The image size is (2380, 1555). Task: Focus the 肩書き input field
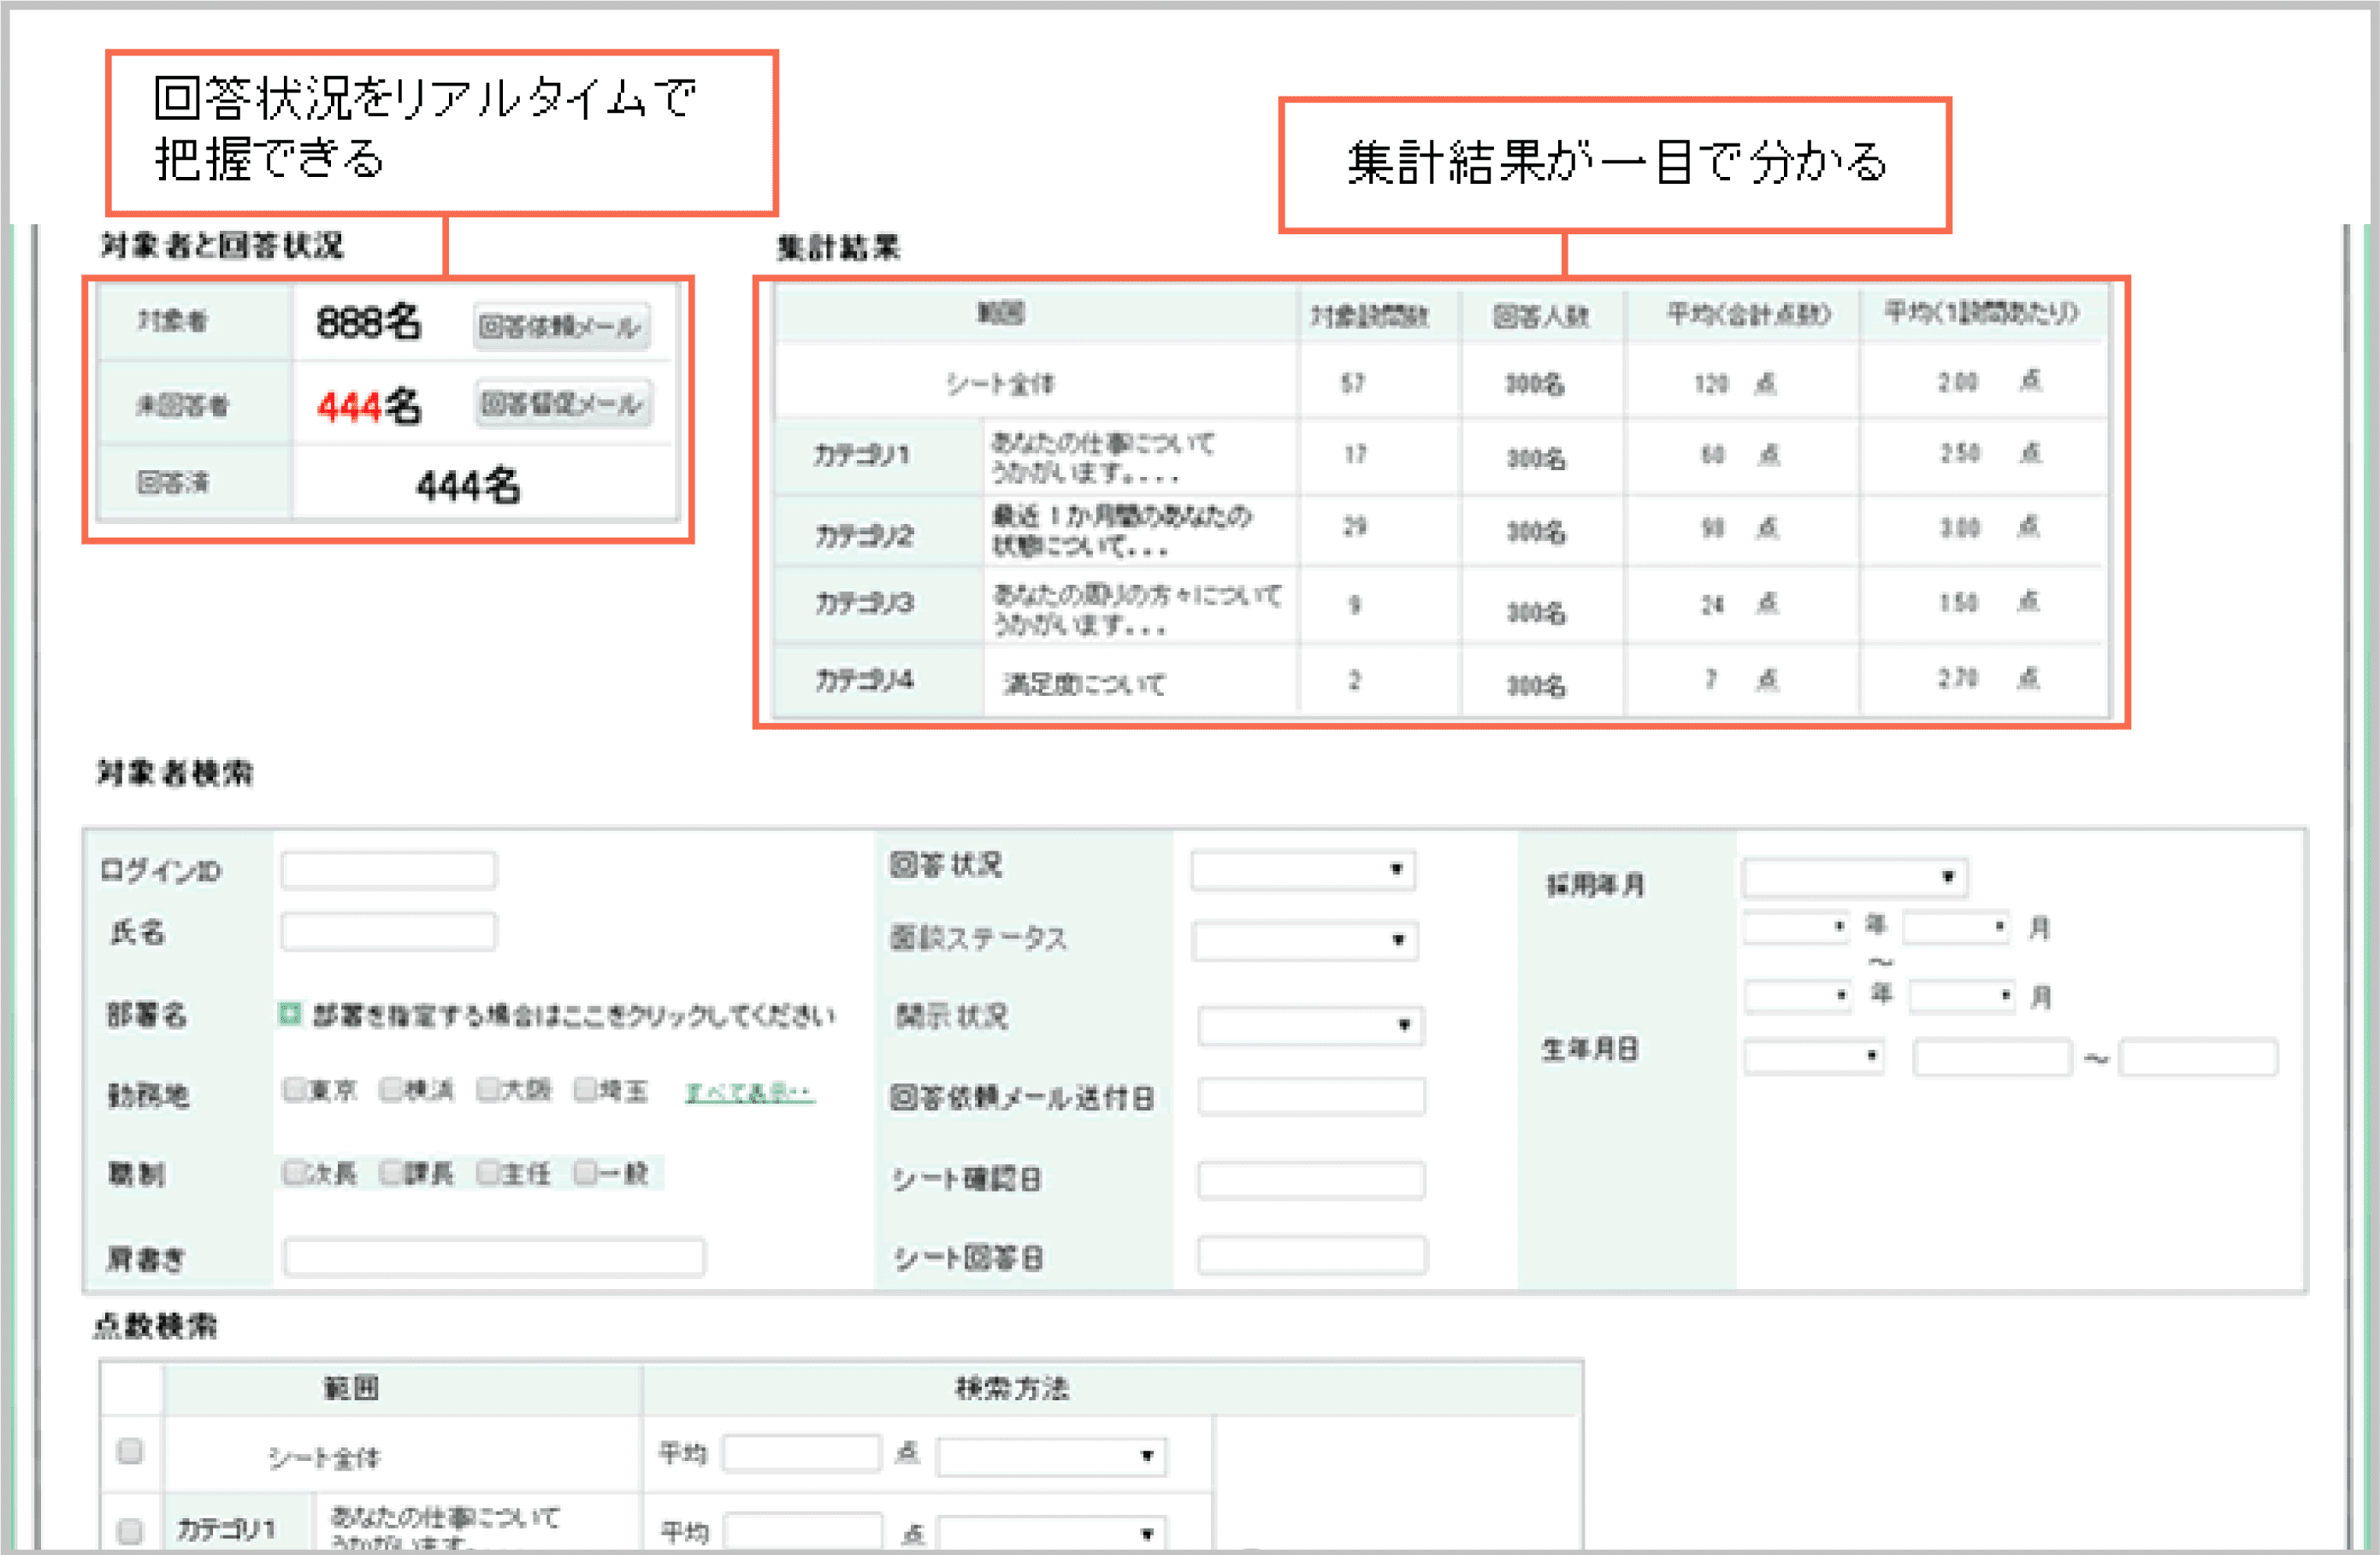coord(494,1258)
